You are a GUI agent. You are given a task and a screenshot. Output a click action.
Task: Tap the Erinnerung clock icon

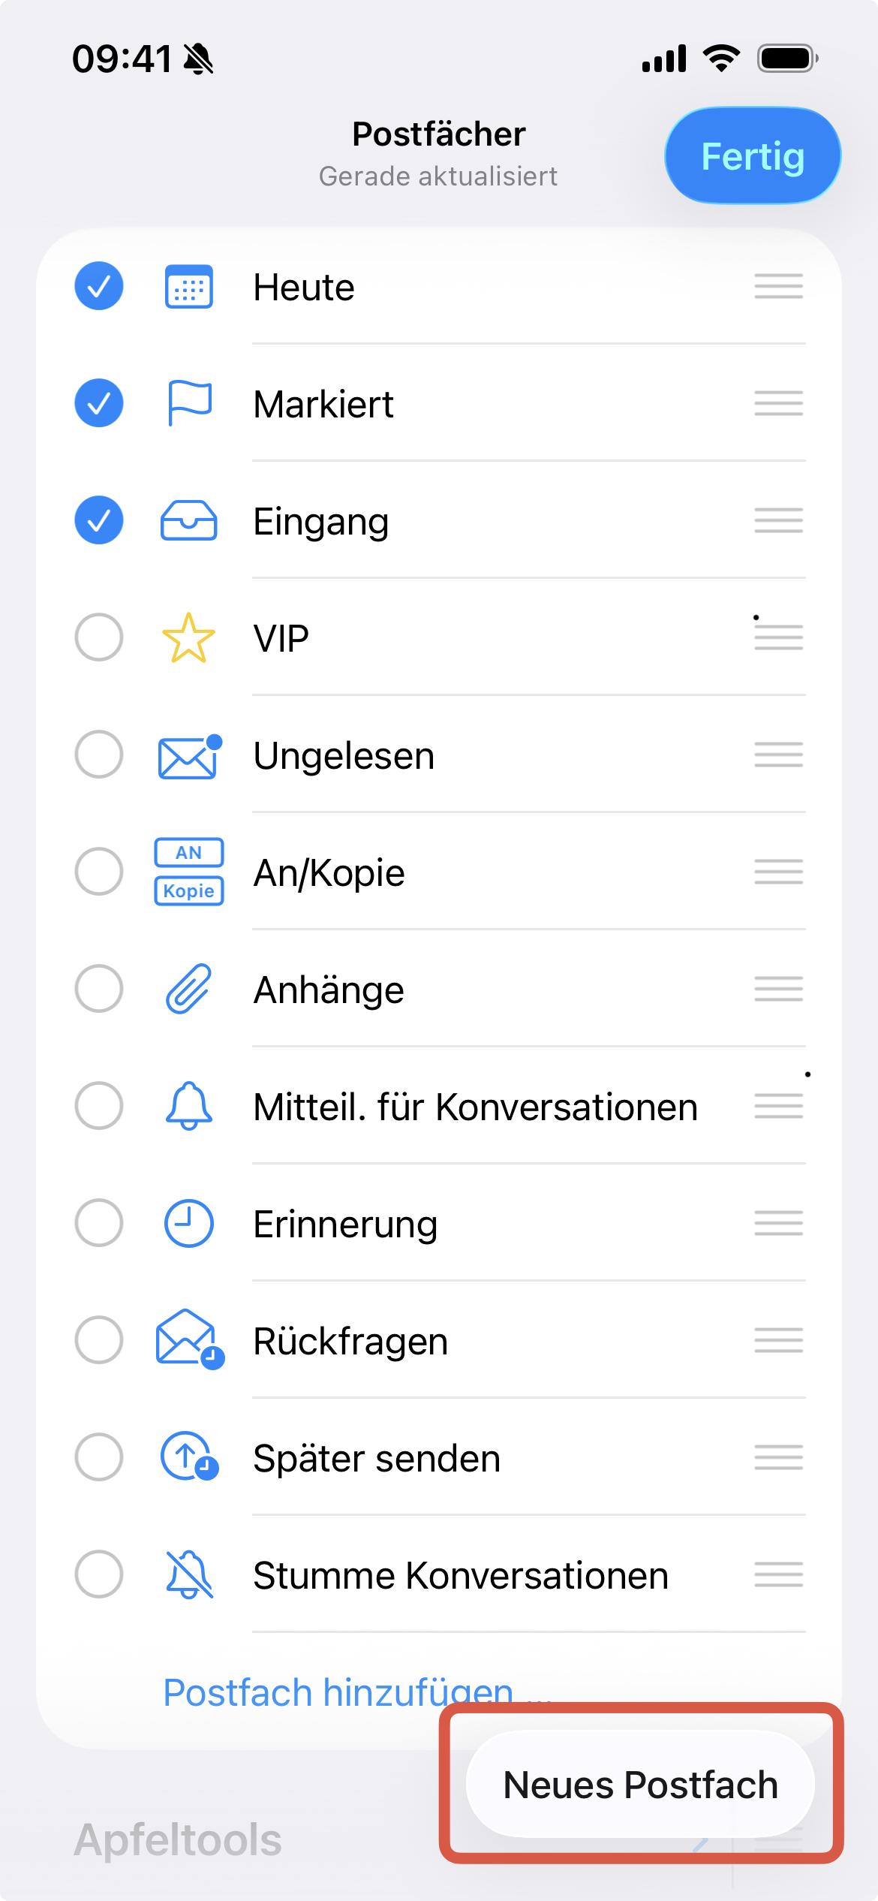[x=188, y=1223]
